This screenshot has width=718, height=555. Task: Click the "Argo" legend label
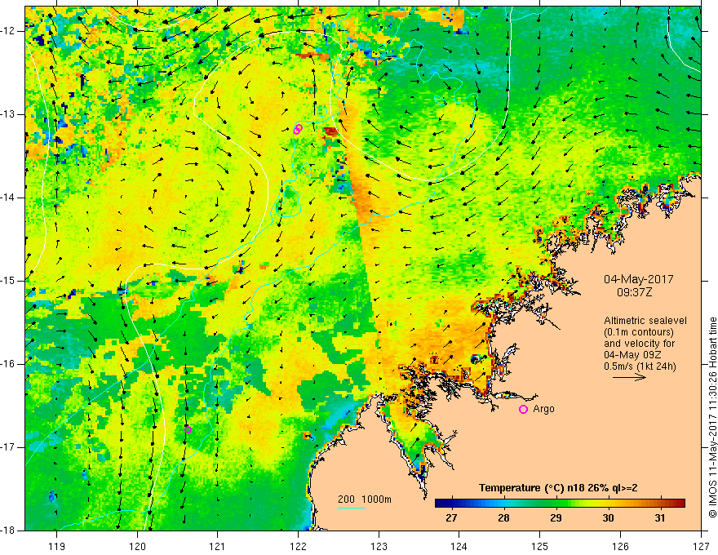(x=543, y=409)
